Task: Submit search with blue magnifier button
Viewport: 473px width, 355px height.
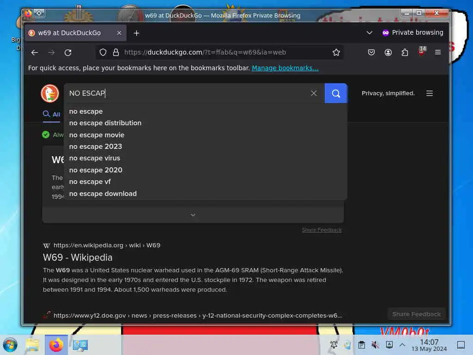Action: [x=336, y=93]
